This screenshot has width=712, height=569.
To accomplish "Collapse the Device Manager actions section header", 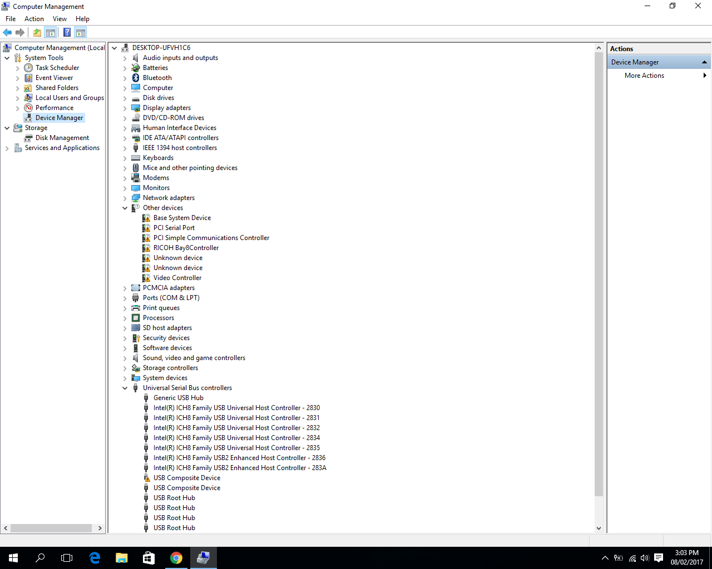I will click(x=704, y=62).
